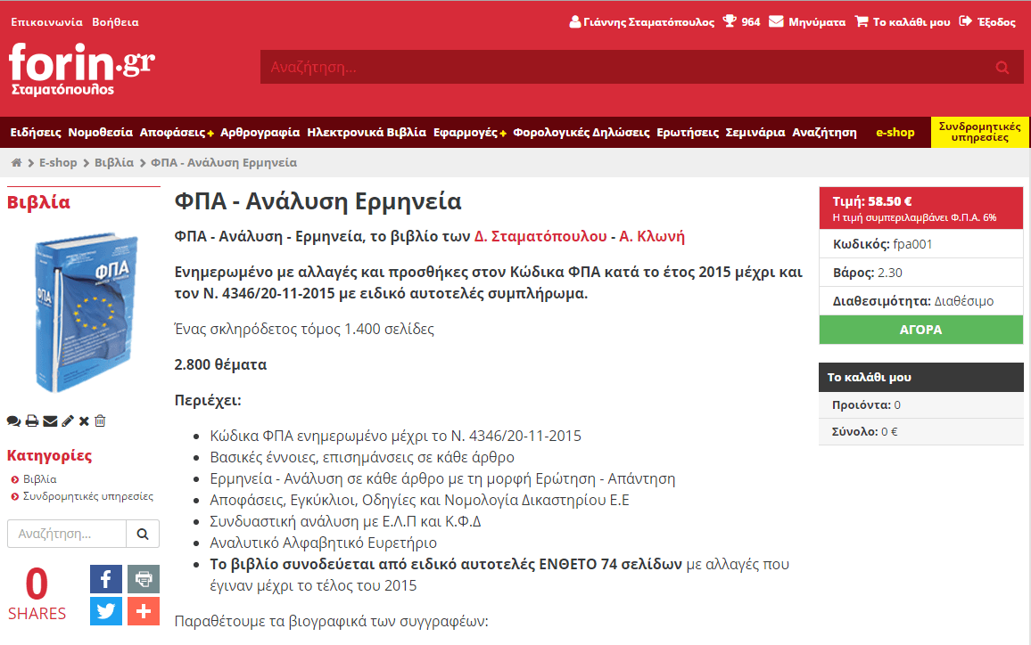The width and height of the screenshot is (1031, 645).
Task: Click the comments speech bubble icon
Action: click(13, 421)
